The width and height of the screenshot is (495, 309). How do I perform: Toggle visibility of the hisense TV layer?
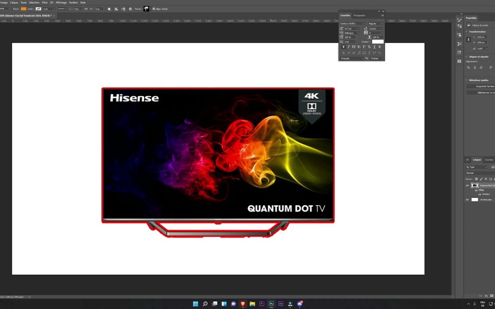(467, 185)
